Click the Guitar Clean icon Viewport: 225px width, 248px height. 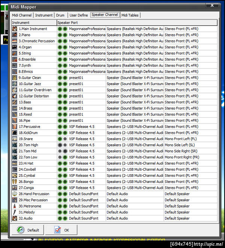coord(15,78)
